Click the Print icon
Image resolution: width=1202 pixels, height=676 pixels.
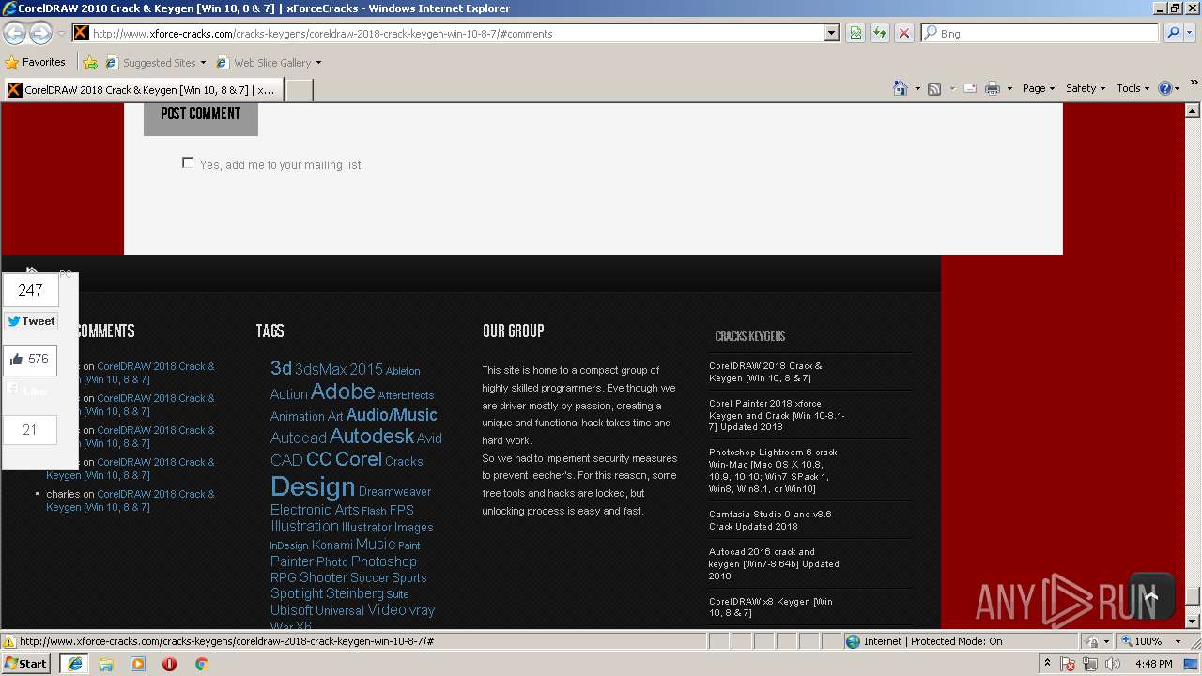pos(993,88)
